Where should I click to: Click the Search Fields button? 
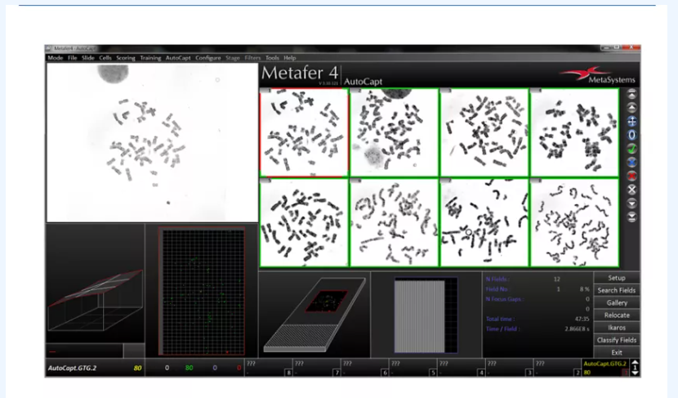(617, 290)
